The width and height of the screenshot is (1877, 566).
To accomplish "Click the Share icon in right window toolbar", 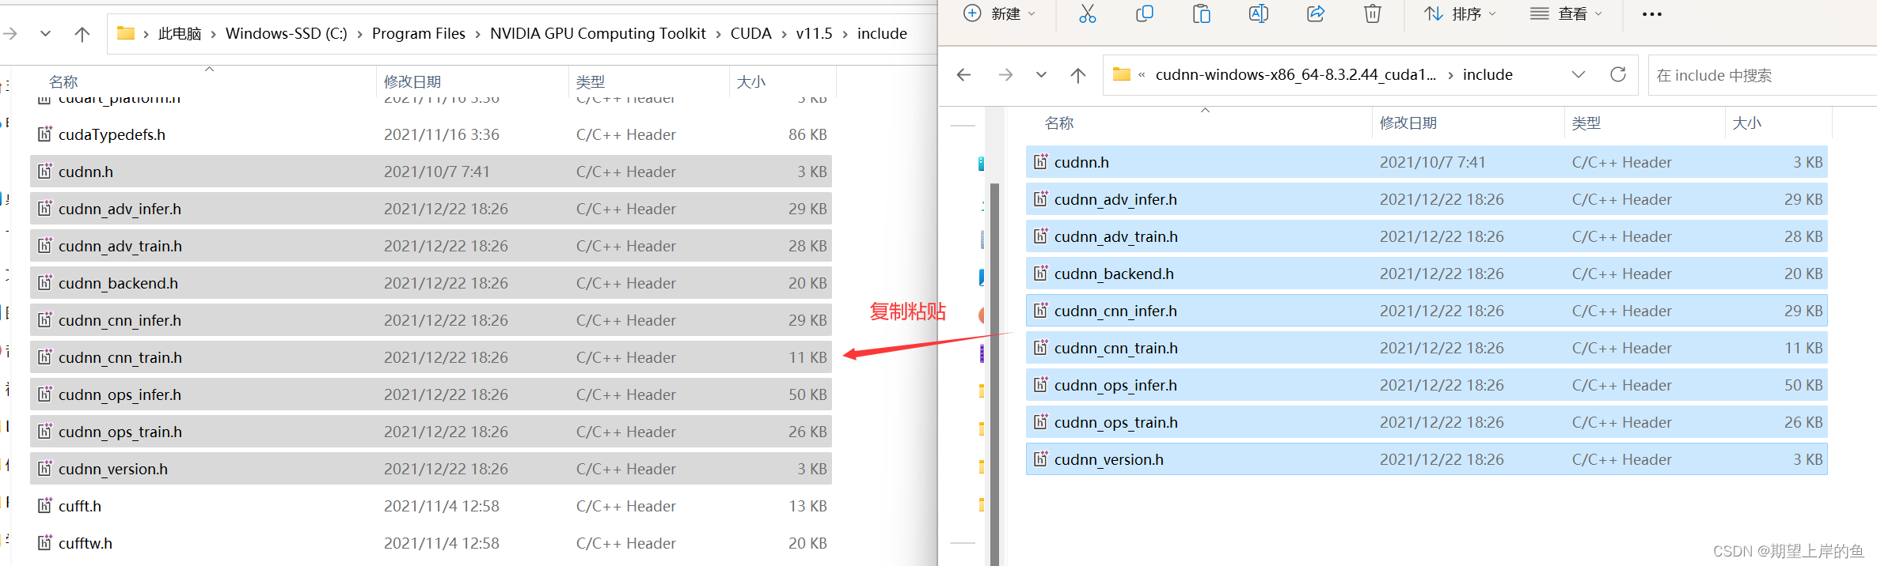I will [x=1316, y=13].
